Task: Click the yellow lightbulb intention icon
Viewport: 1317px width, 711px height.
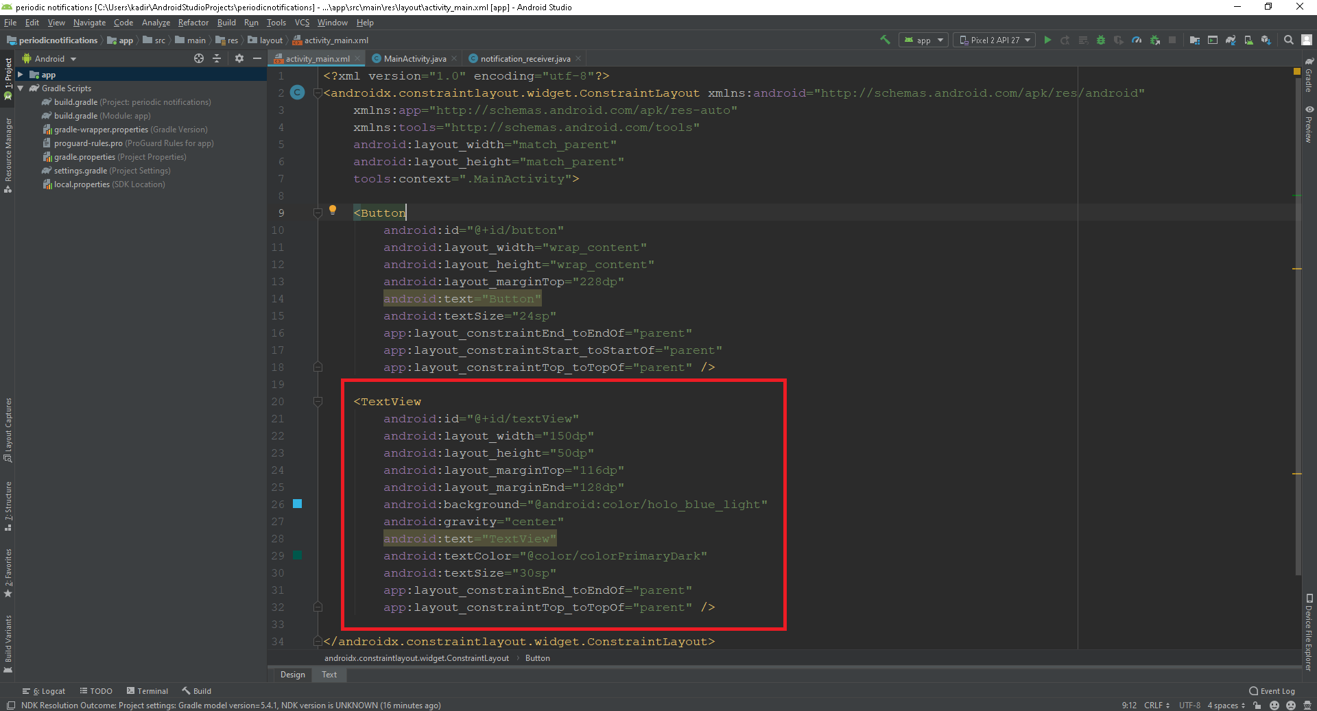Action: (333, 210)
